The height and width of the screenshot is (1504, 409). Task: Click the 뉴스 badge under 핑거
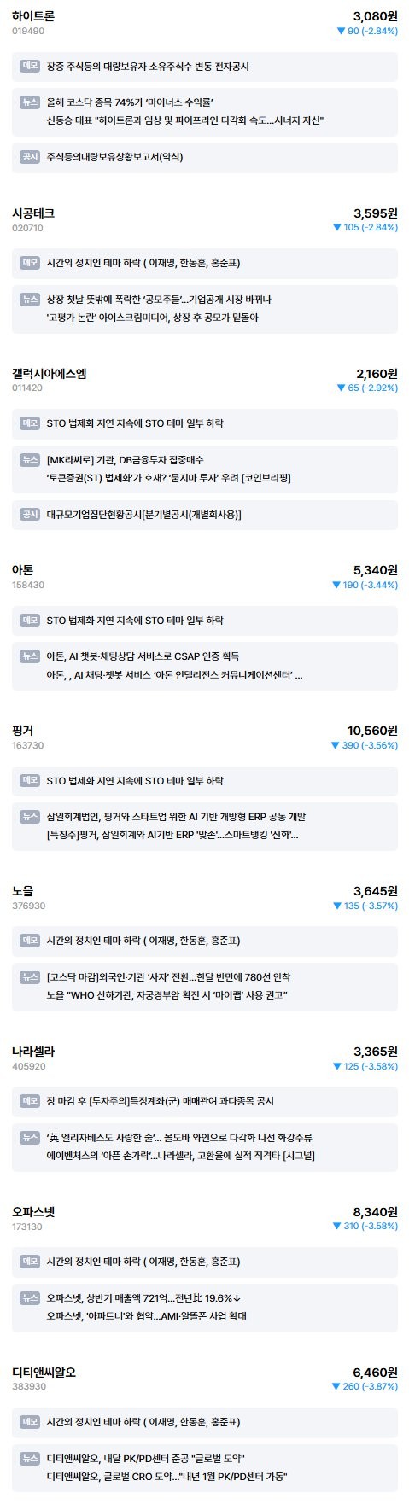pyautogui.click(x=30, y=817)
